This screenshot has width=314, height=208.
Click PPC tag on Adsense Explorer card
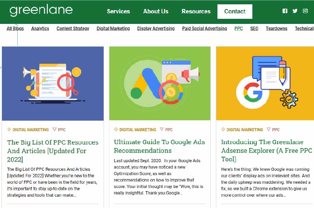pyautogui.click(x=276, y=130)
